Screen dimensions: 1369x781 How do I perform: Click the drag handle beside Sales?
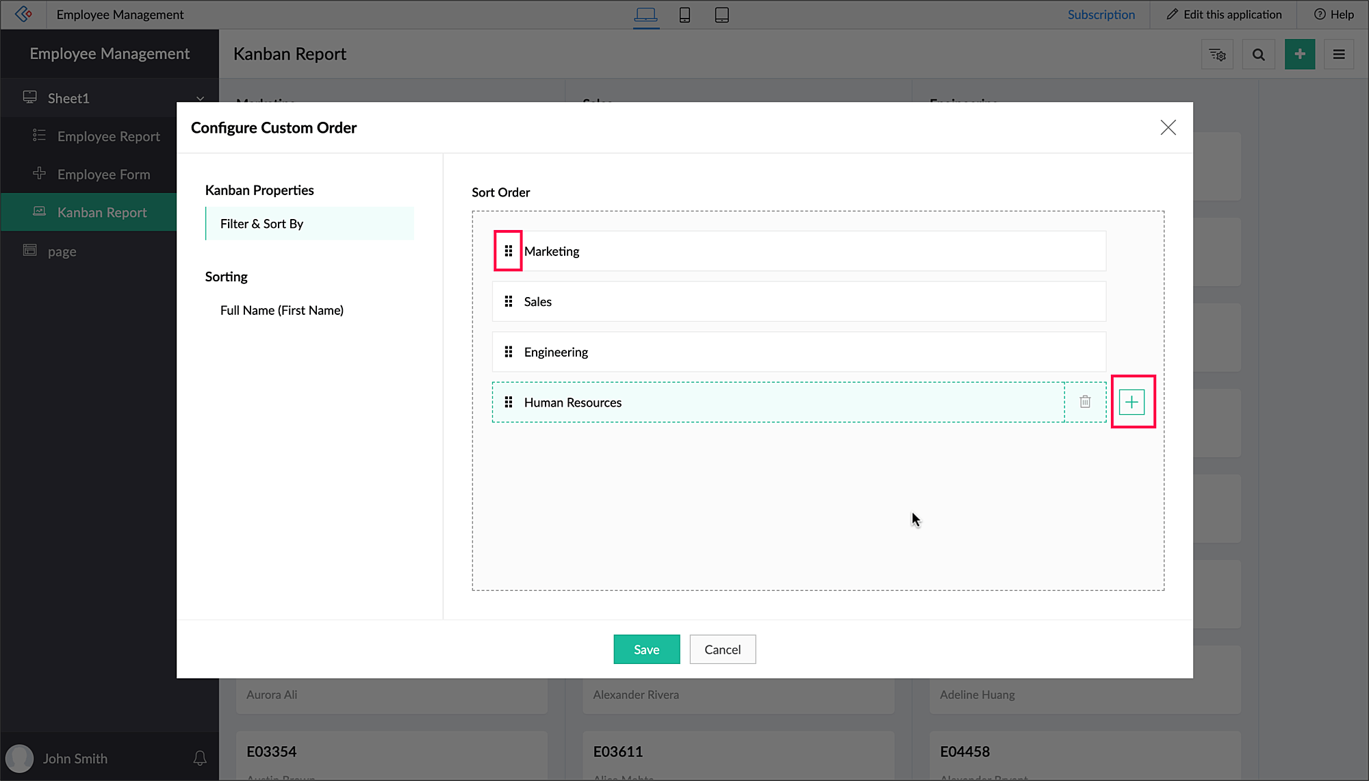pos(508,302)
